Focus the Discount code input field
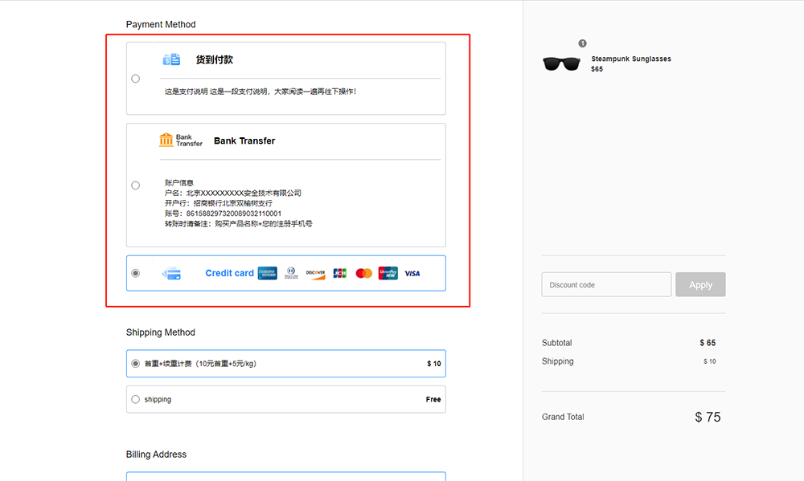 606,285
